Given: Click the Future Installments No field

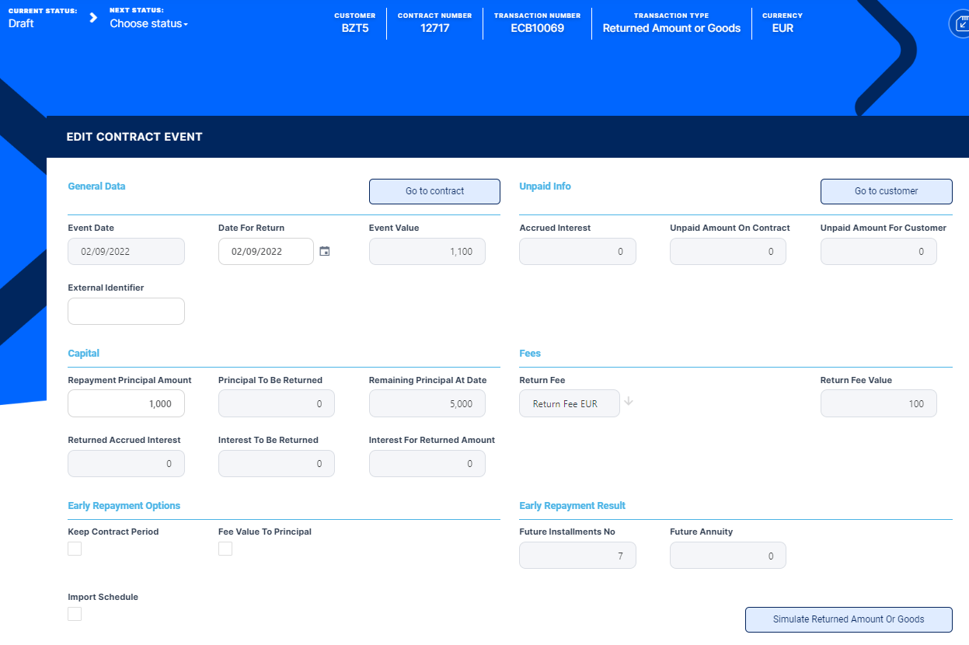Looking at the screenshot, I should click(577, 556).
